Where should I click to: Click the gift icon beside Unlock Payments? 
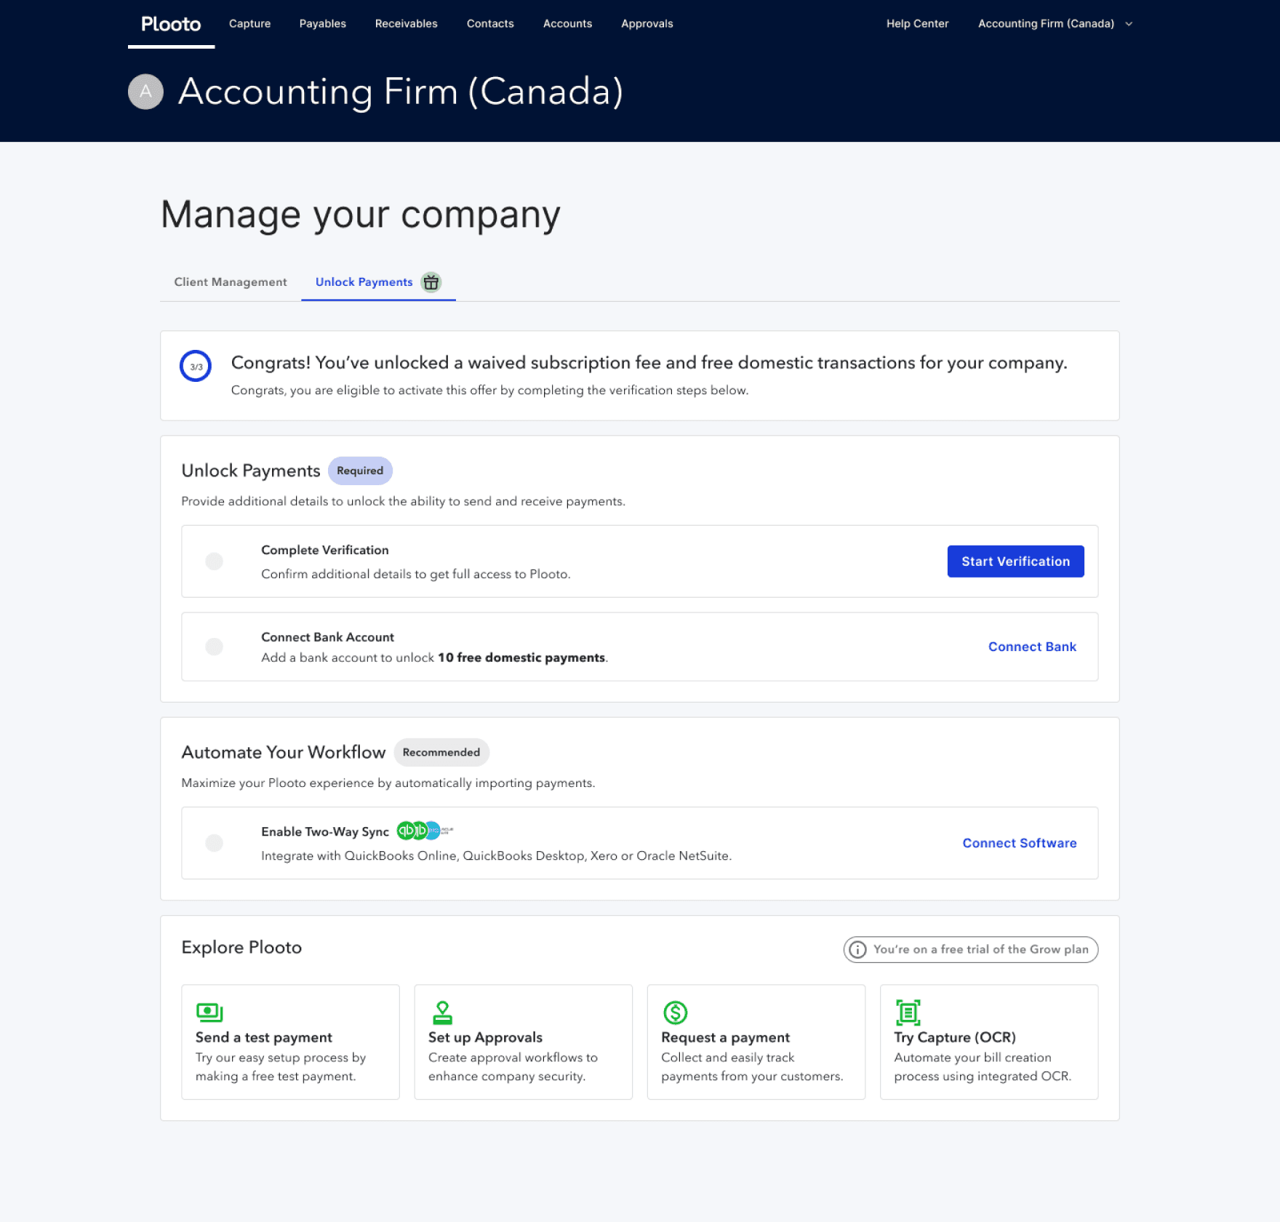pos(431,282)
